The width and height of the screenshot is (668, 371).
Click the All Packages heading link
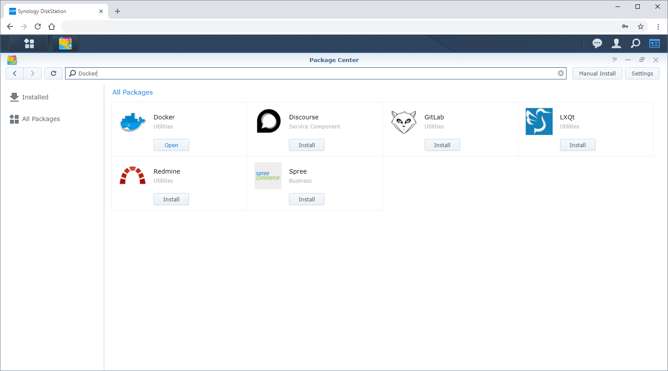pos(133,92)
